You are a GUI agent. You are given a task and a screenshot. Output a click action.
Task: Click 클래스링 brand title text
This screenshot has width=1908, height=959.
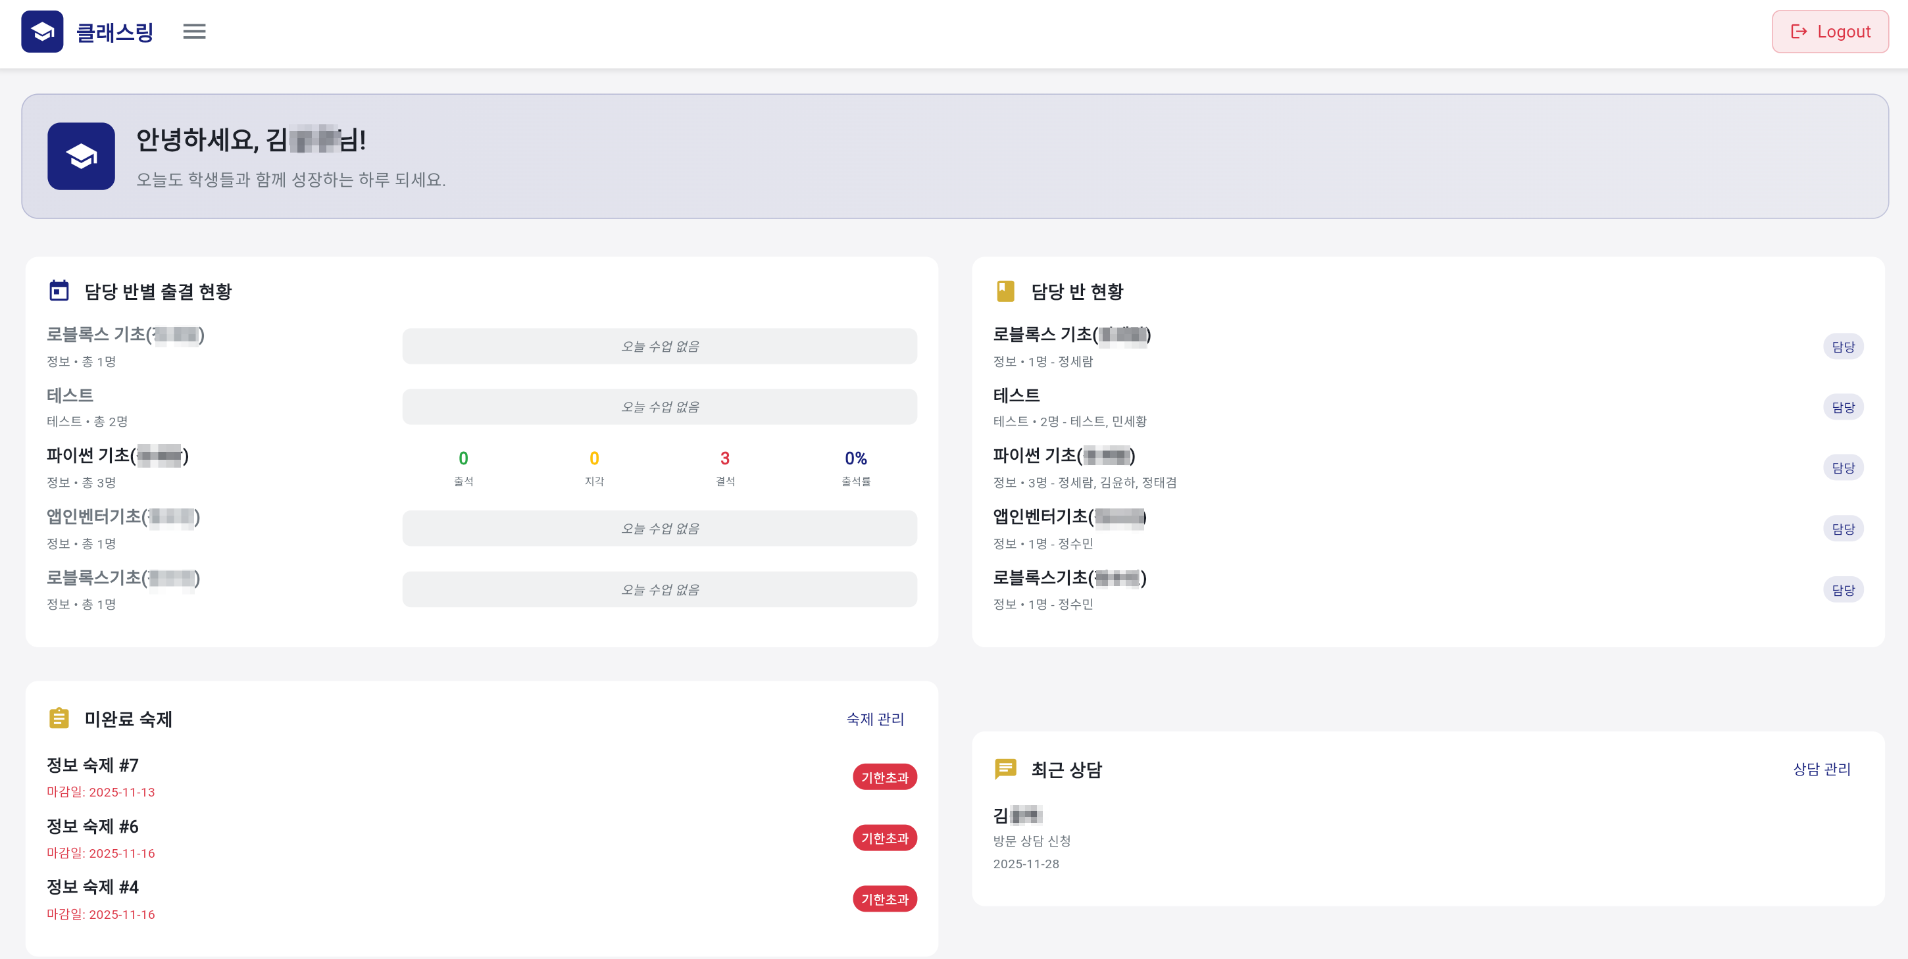(114, 33)
